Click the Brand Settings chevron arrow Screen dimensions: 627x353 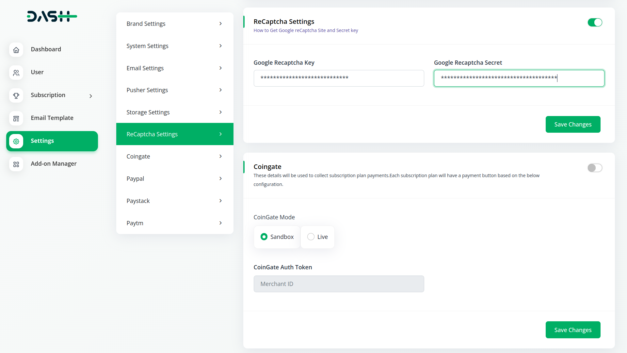(220, 24)
